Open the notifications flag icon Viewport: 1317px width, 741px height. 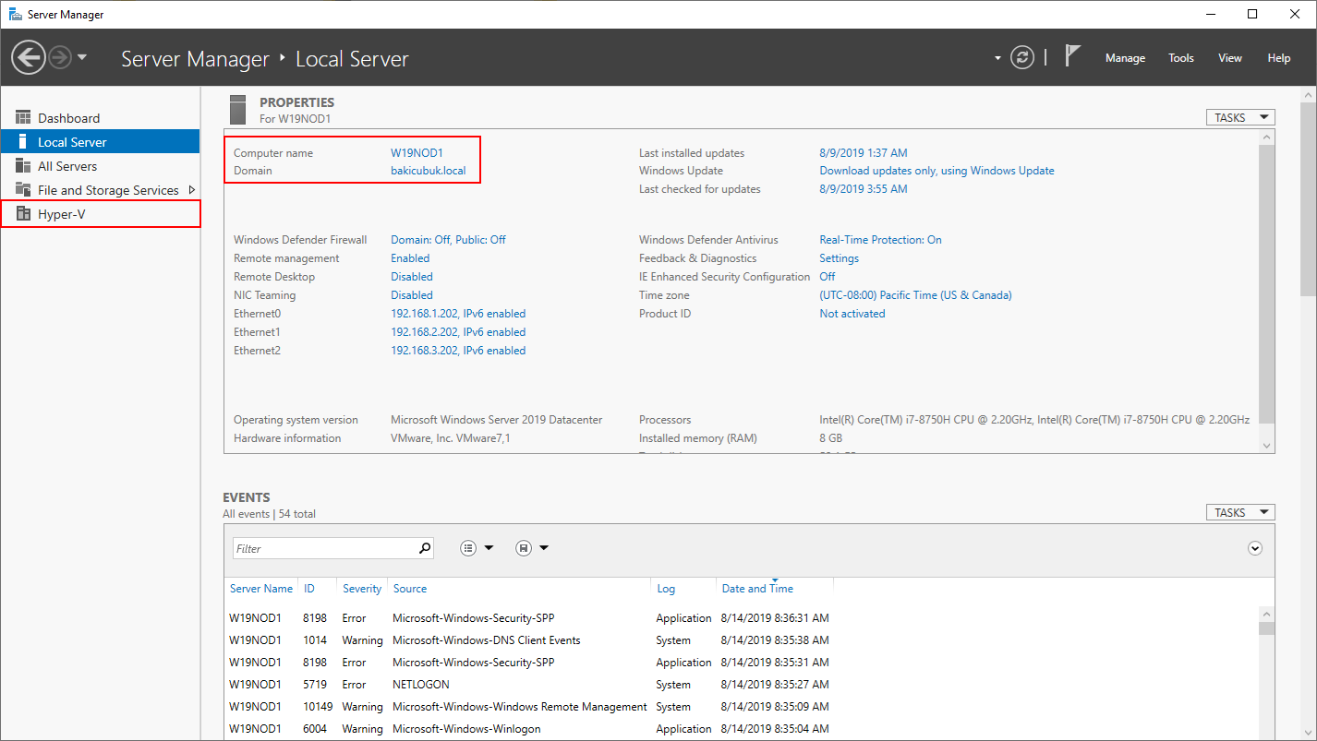1072,56
